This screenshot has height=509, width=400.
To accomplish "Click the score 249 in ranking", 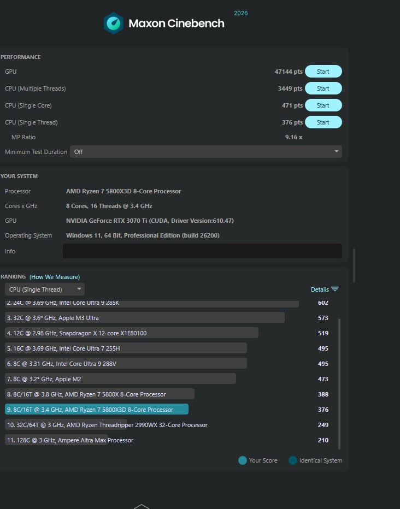I will click(323, 424).
